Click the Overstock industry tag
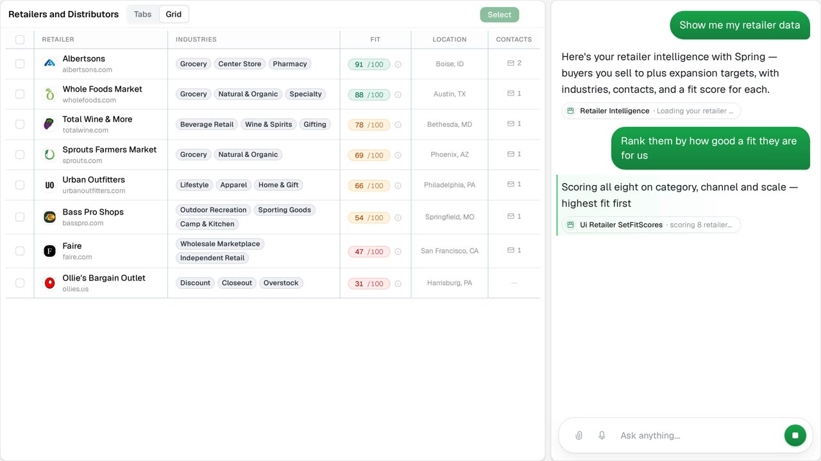Screen dimensions: 821x461 point(281,283)
